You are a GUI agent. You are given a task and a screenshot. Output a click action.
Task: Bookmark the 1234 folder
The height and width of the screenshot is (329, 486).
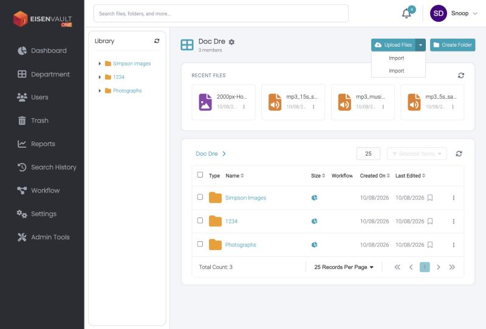coord(430,221)
